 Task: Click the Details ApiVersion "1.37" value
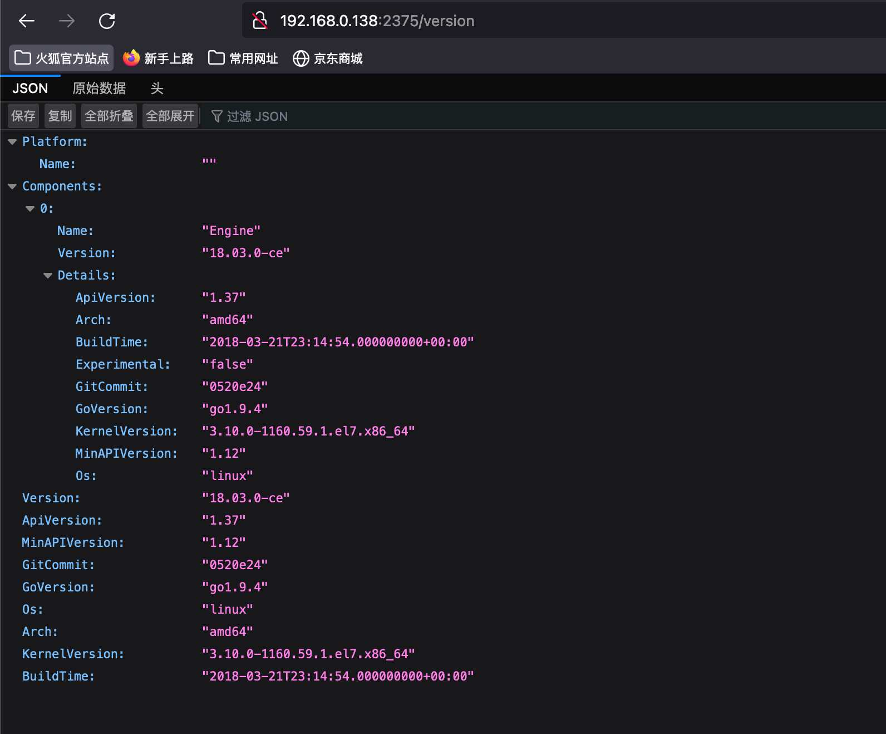click(x=224, y=297)
